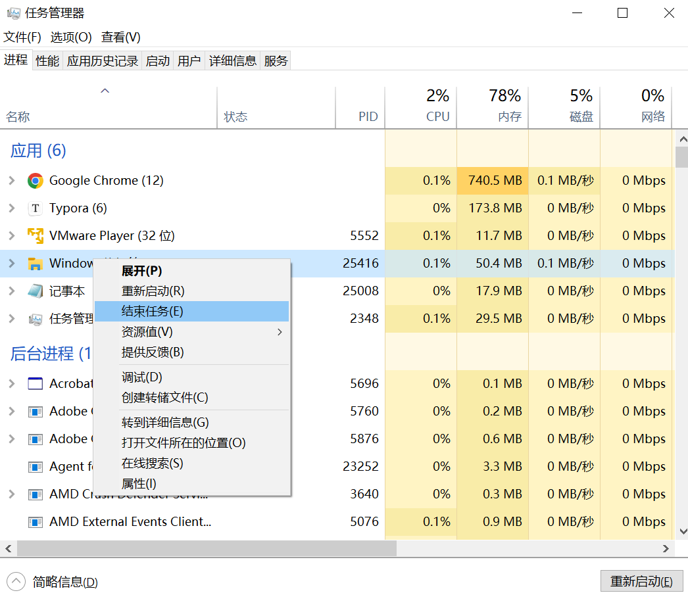The image size is (688, 595).
Task: Select 展开(P) in the context menu
Action: pyautogui.click(x=192, y=270)
